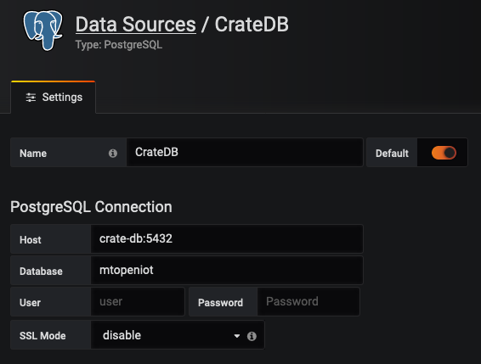Click the SSL Mode dropdown arrow
481x364 pixels.
coord(237,336)
